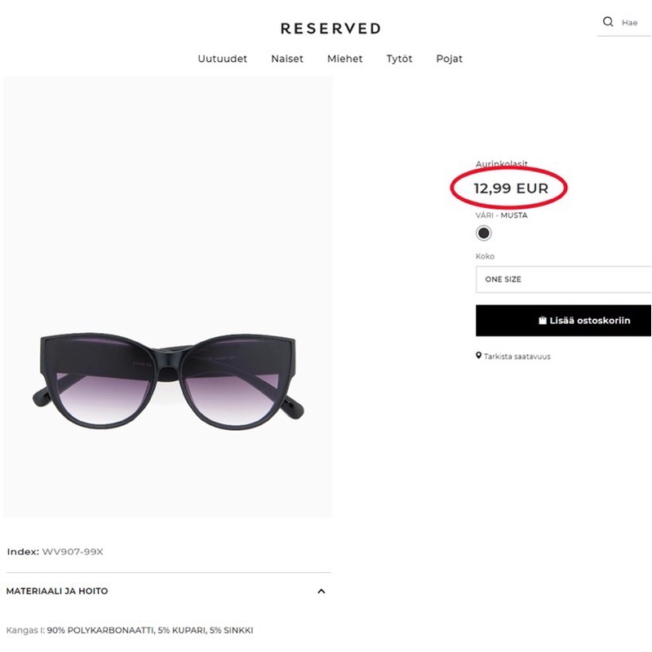This screenshot has height=652, width=652.
Task: Collapse the Materiaali ja hoito chevron
Action: pyautogui.click(x=321, y=591)
